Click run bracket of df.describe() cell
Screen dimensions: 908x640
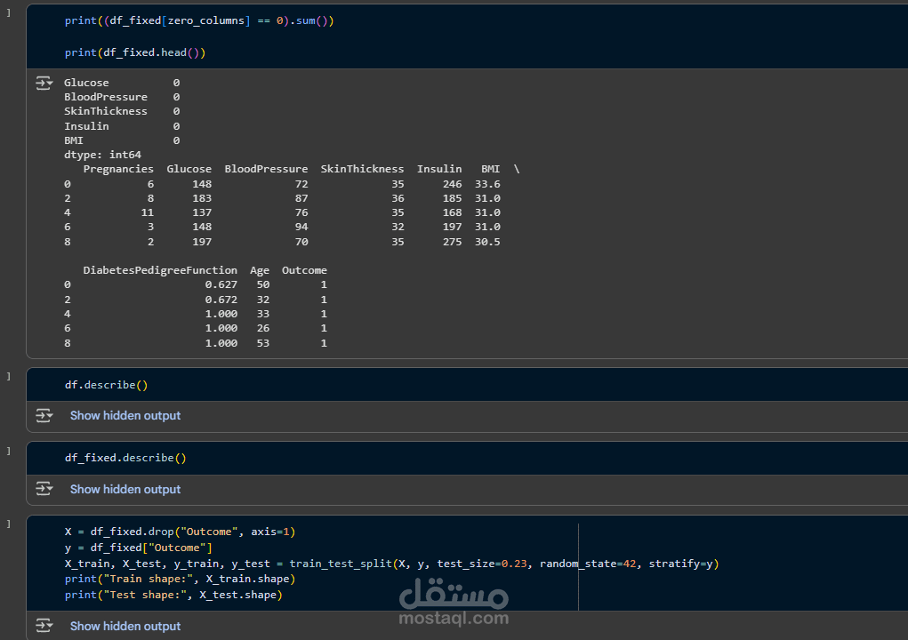pyautogui.click(x=9, y=377)
